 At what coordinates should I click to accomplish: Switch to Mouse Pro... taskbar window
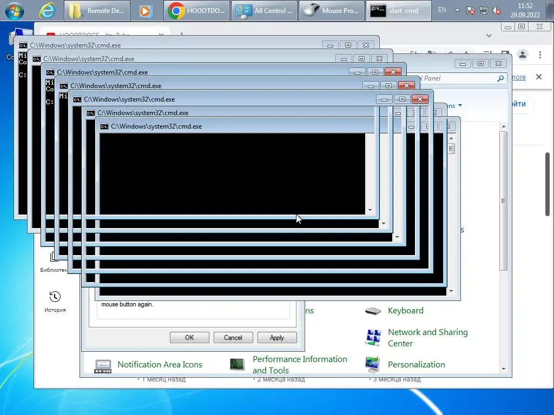pyautogui.click(x=332, y=11)
